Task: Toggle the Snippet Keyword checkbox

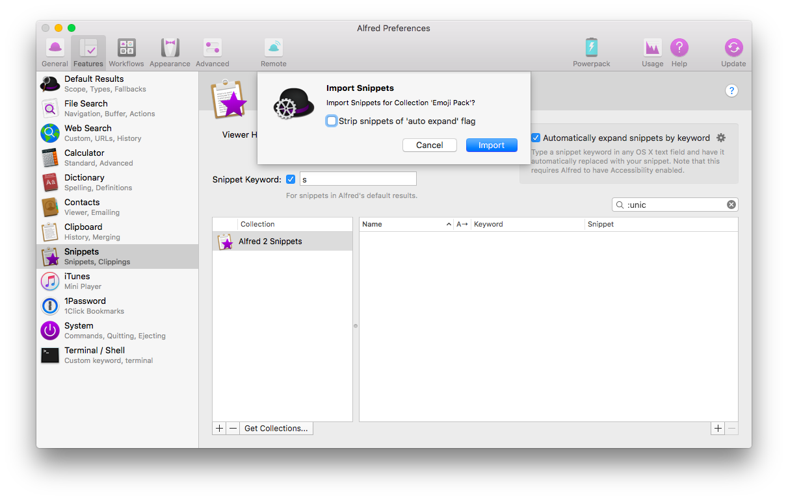Action: pyautogui.click(x=291, y=179)
